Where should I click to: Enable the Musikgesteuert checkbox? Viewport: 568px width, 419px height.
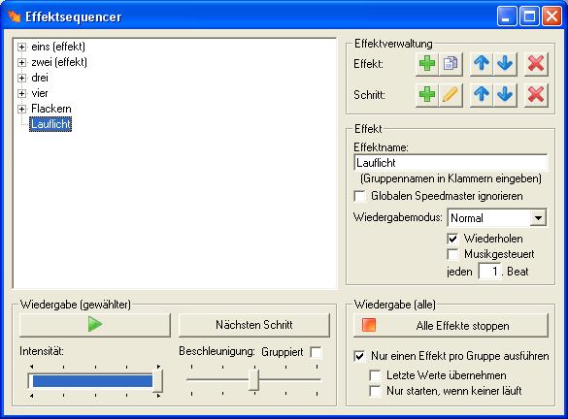point(452,254)
